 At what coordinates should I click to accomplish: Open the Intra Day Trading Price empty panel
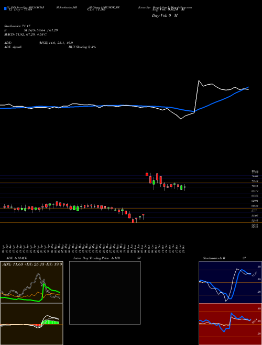click(x=105, y=293)
